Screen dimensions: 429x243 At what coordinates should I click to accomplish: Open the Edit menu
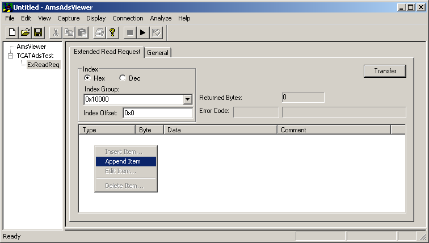point(26,18)
